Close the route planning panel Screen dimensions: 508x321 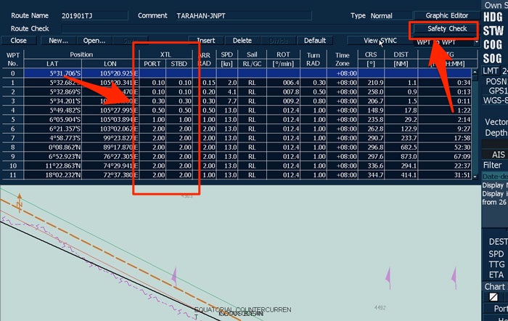coord(19,41)
